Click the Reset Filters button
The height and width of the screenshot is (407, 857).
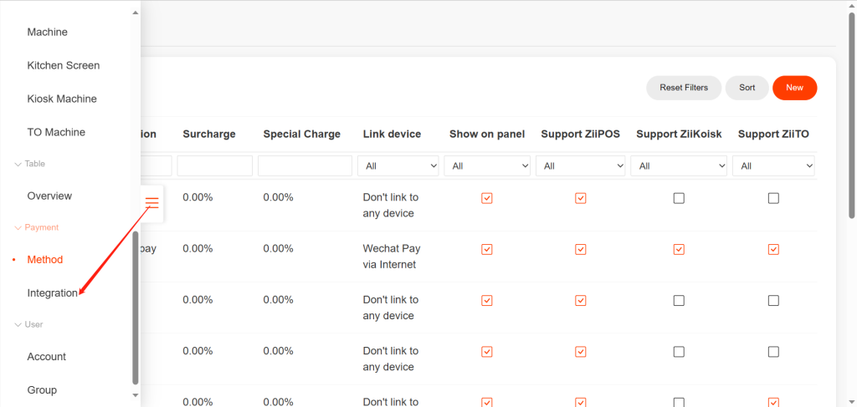pos(683,88)
